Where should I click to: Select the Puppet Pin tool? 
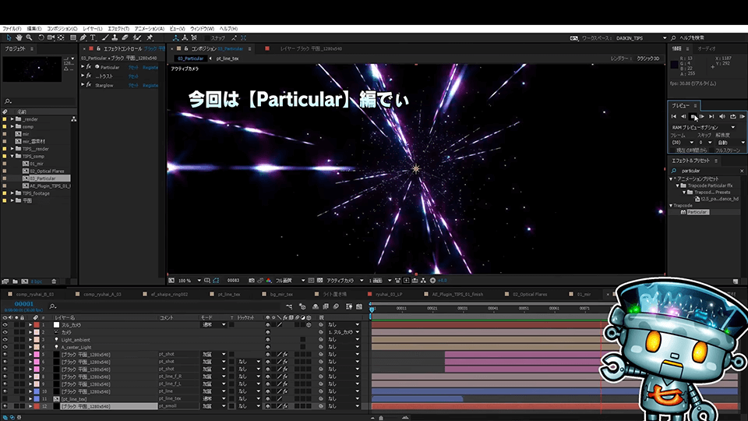pos(149,37)
